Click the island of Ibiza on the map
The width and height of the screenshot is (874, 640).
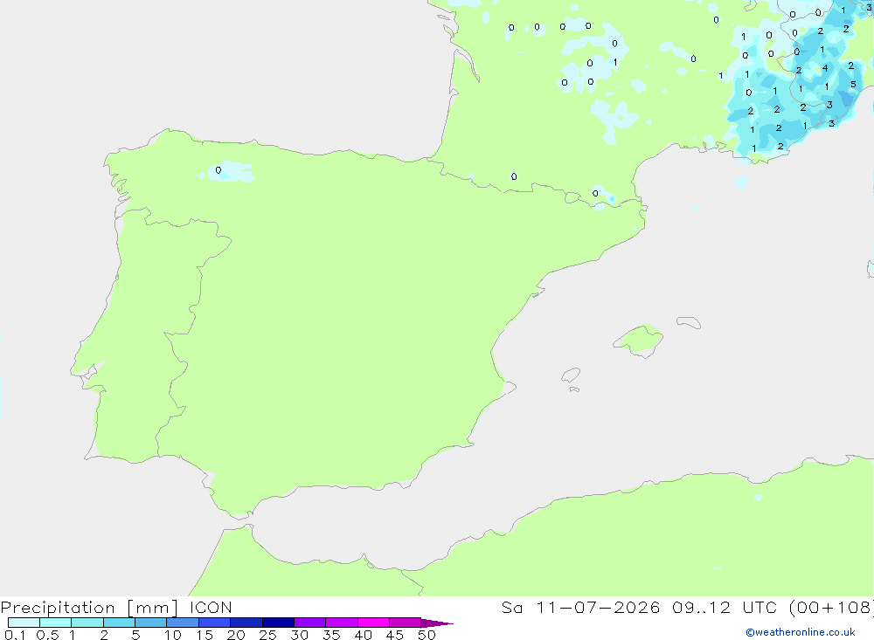[x=571, y=375]
